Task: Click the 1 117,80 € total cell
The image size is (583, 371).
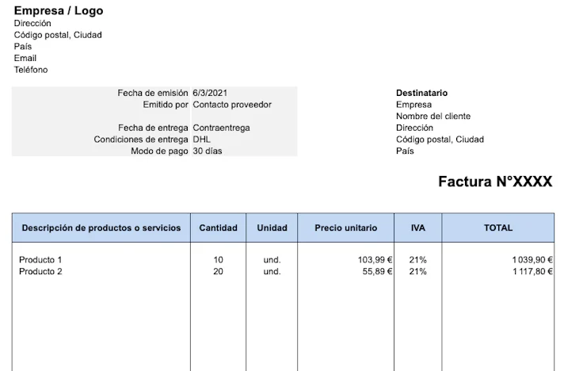Action: point(532,271)
